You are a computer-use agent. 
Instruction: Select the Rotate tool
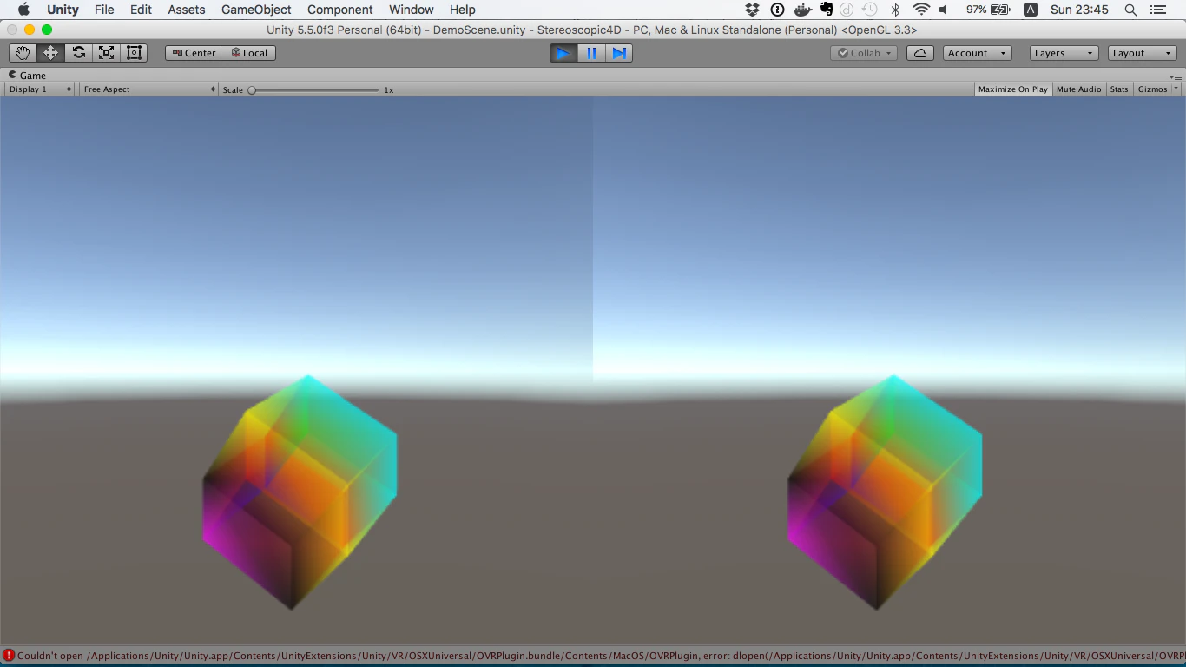[x=78, y=53]
